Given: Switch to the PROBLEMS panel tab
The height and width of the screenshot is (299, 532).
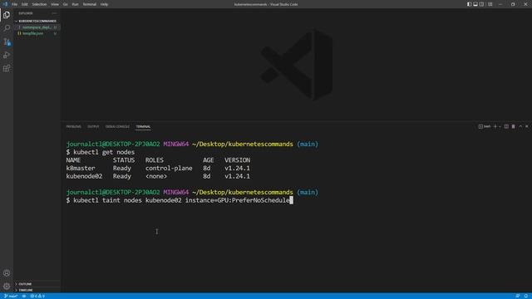Looking at the screenshot, I should coord(74,126).
